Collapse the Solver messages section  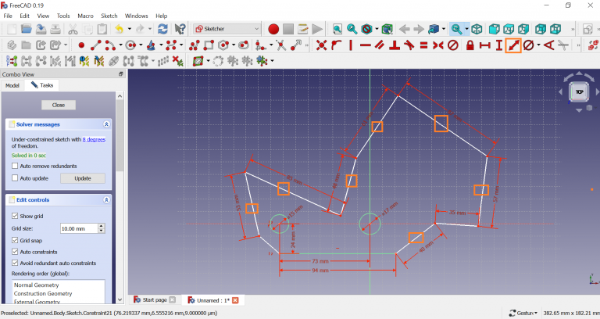tap(106, 124)
